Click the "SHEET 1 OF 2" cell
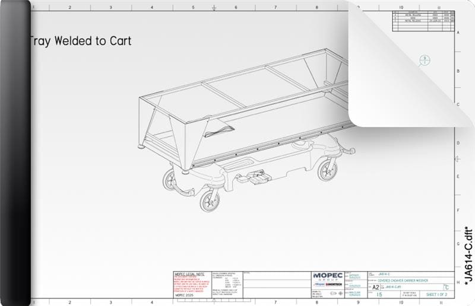 (436, 295)
